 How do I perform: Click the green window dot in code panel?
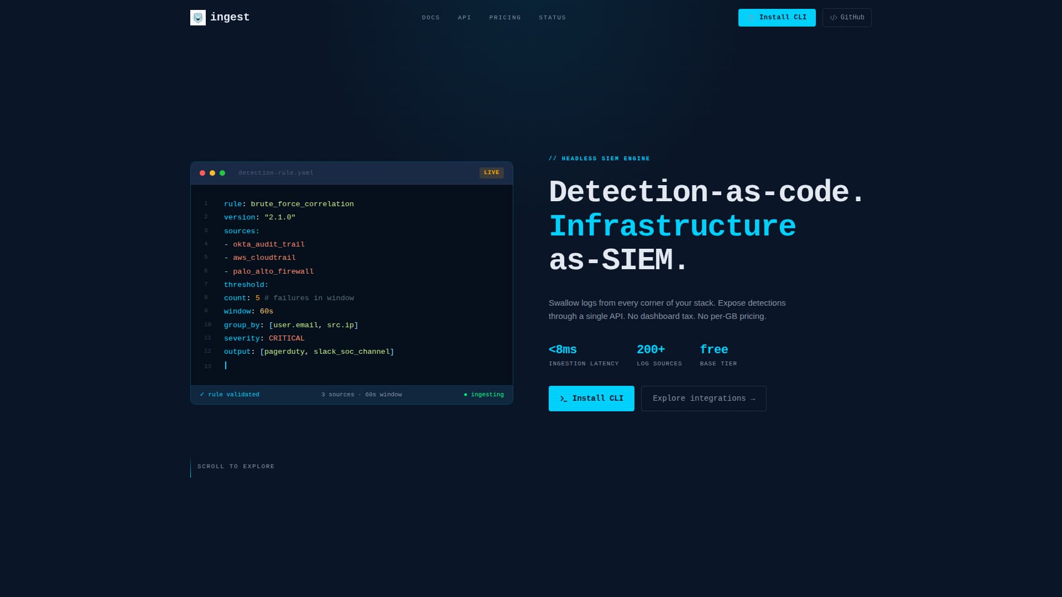click(x=222, y=173)
